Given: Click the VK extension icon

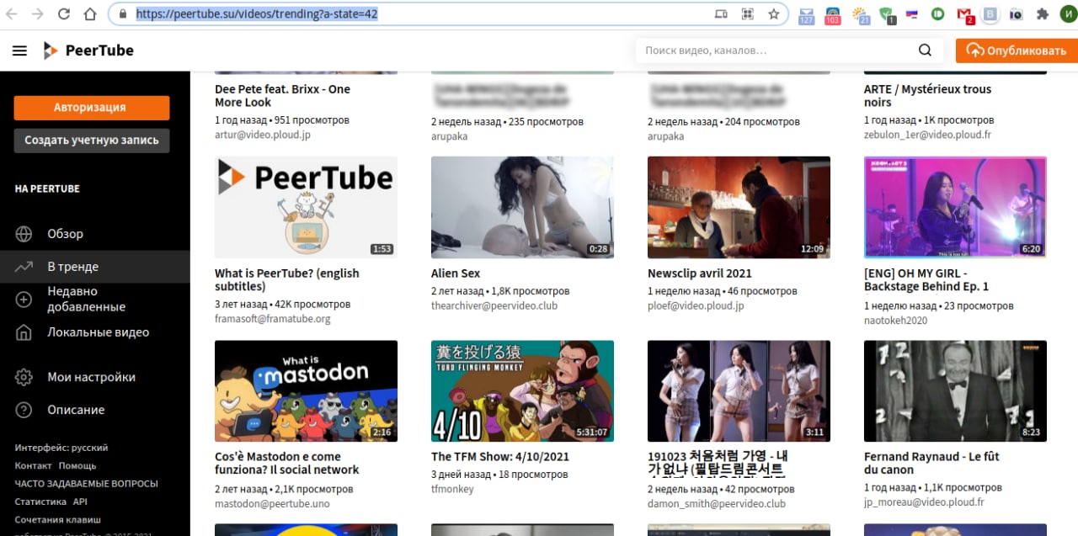Looking at the screenshot, I should click(991, 14).
